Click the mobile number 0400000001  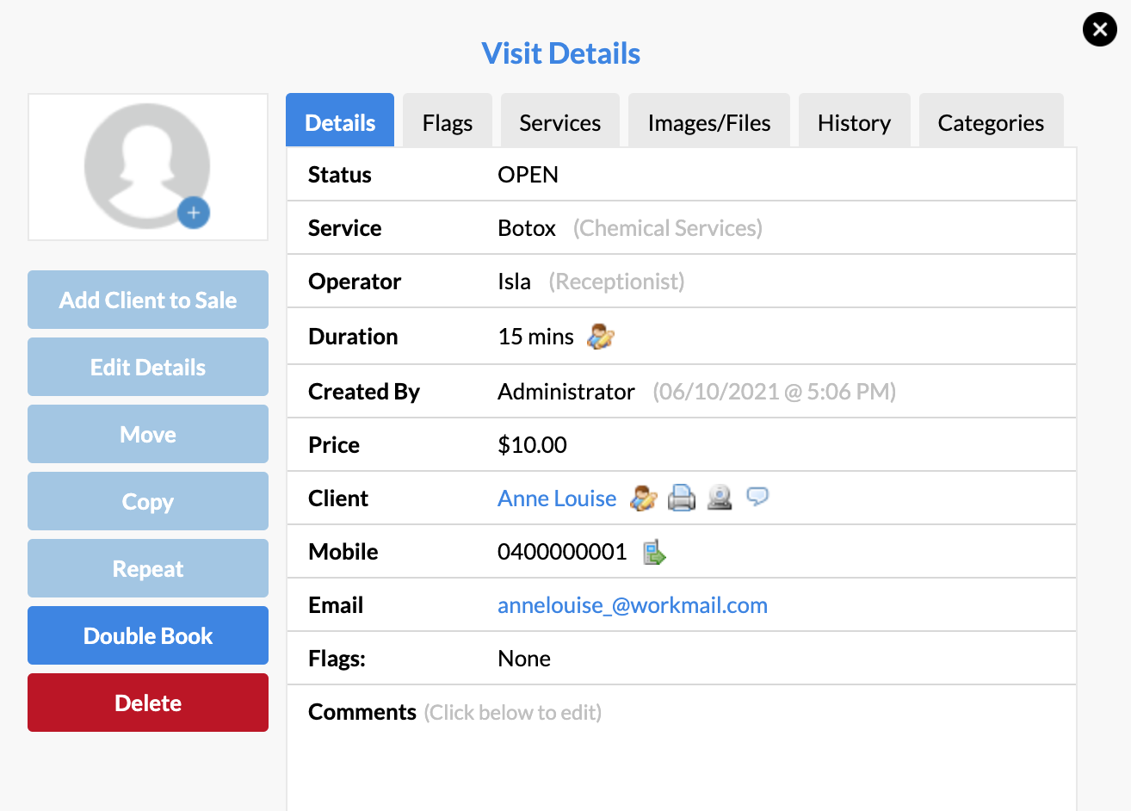pyautogui.click(x=562, y=552)
